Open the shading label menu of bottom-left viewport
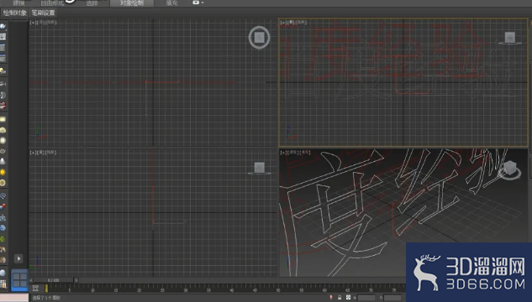The height and width of the screenshot is (302, 532). (x=51, y=153)
